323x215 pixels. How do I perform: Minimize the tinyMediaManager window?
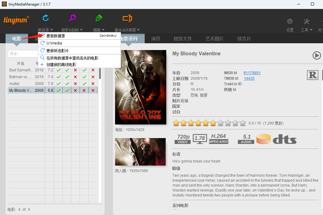point(299,4)
